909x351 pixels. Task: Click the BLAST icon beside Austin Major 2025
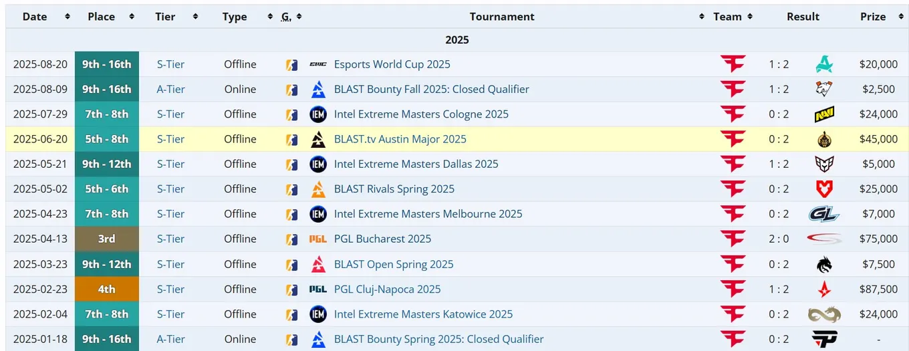click(318, 139)
